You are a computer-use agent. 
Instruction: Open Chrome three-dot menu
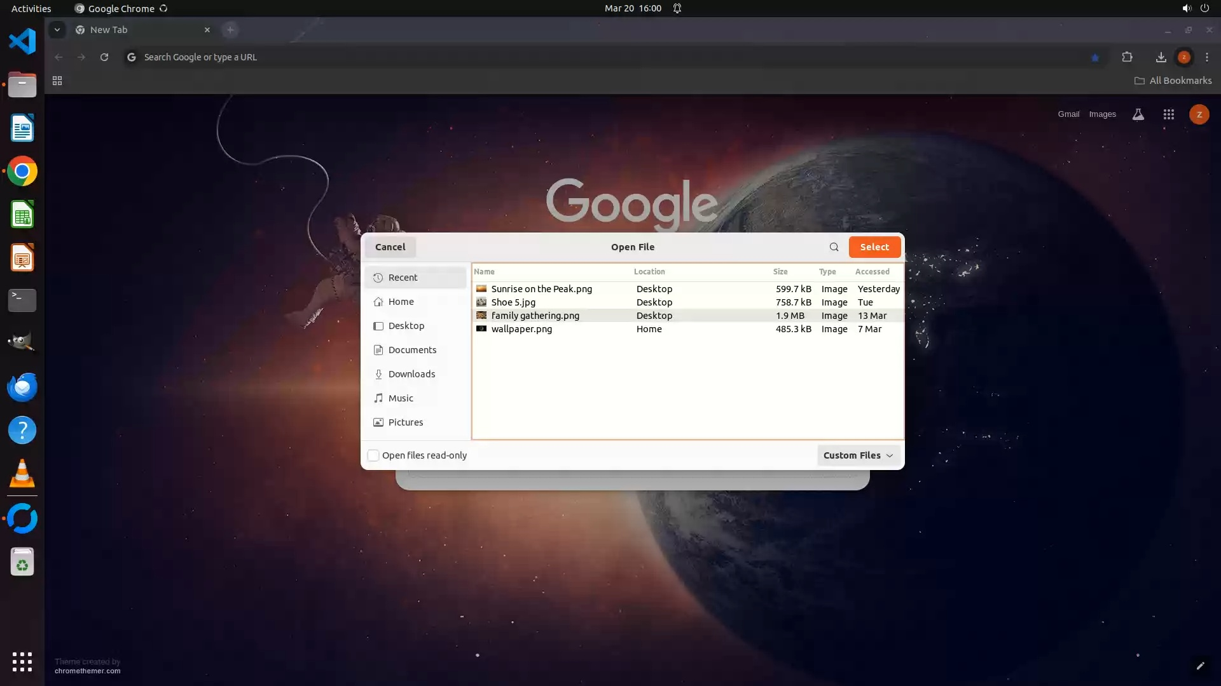(x=1206, y=57)
